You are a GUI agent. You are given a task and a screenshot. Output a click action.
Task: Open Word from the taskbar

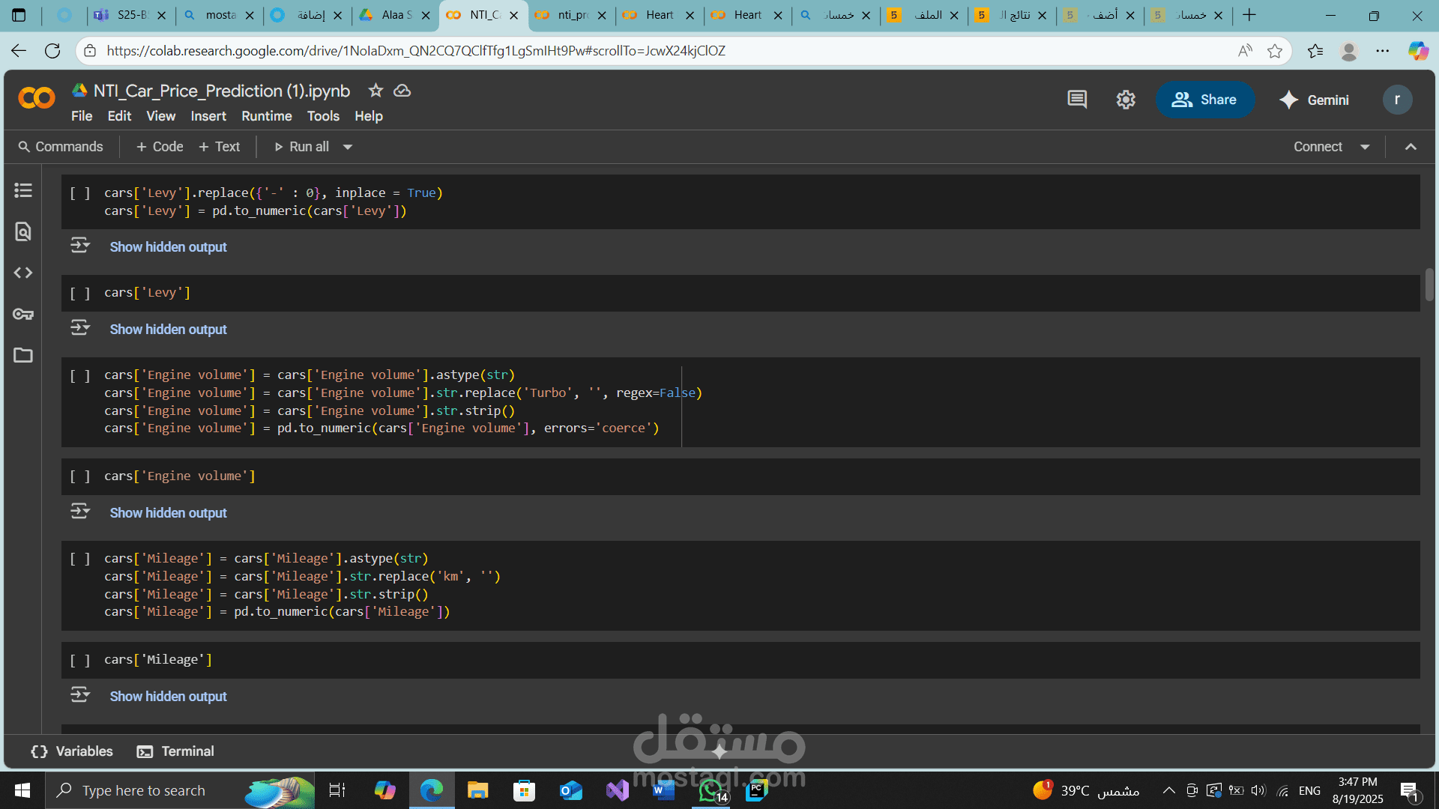pos(664,790)
